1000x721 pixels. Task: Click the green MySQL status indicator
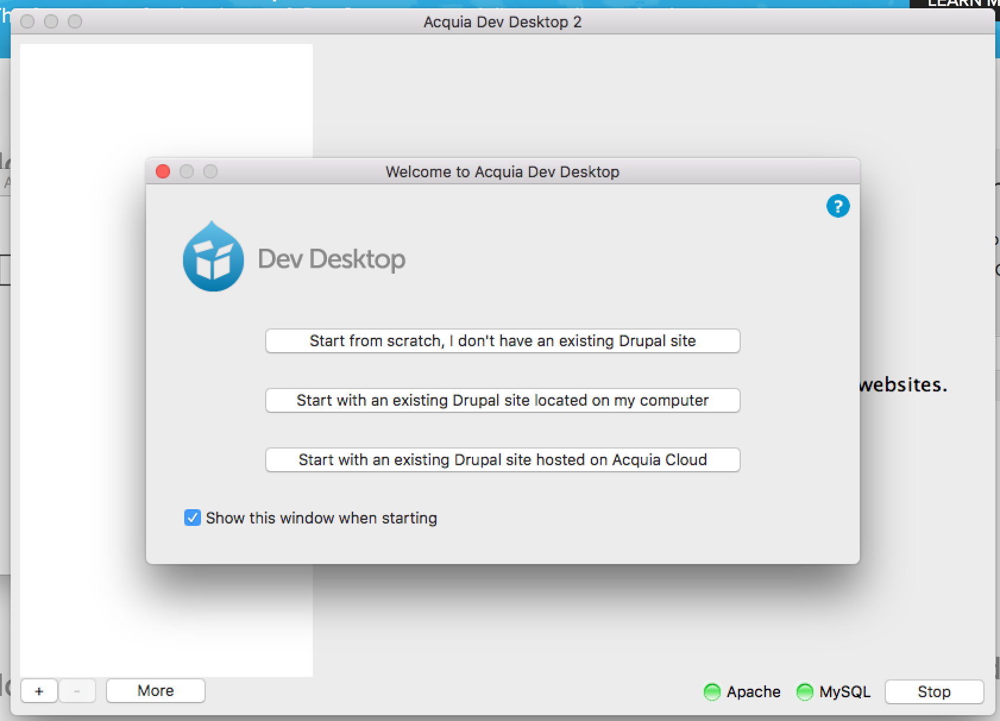click(804, 692)
